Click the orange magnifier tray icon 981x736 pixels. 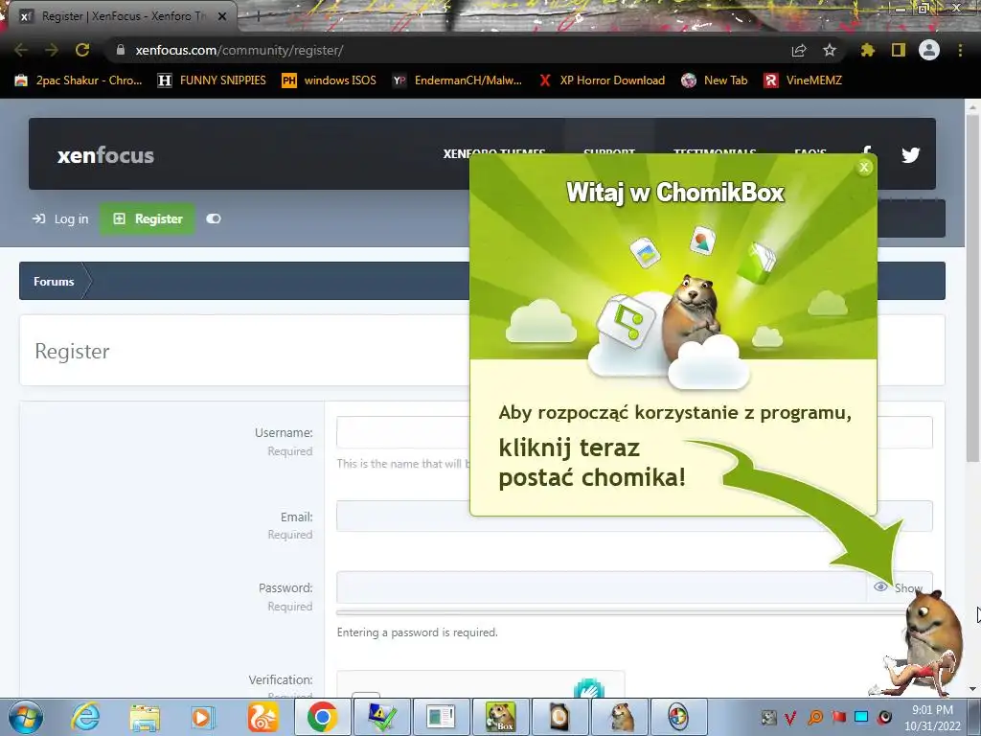(815, 717)
